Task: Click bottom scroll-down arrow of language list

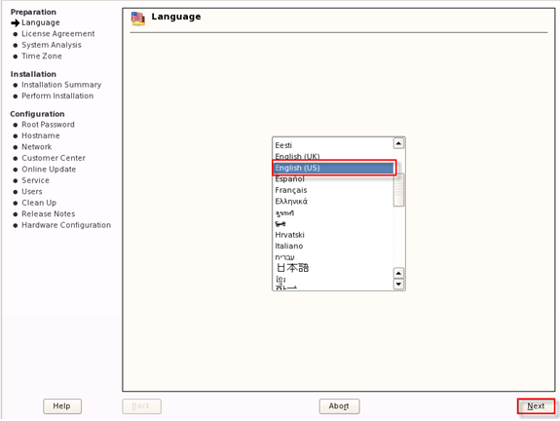Action: coord(398,285)
